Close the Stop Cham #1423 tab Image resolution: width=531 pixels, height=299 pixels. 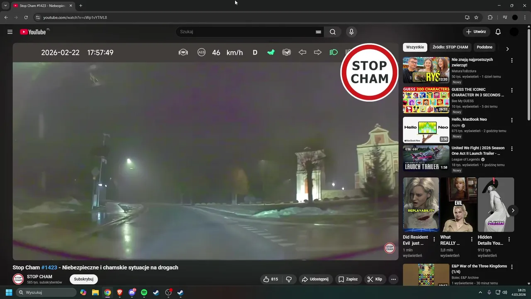click(x=71, y=6)
